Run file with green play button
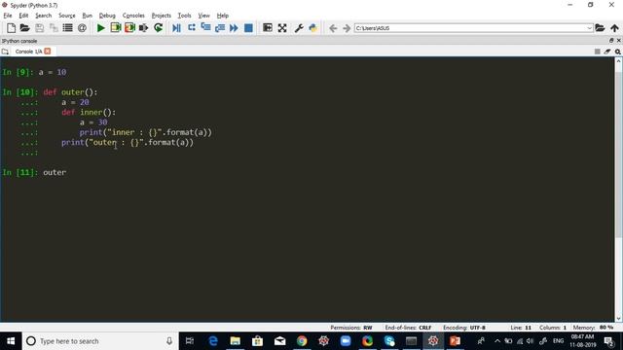This screenshot has width=623, height=350. 101,28
